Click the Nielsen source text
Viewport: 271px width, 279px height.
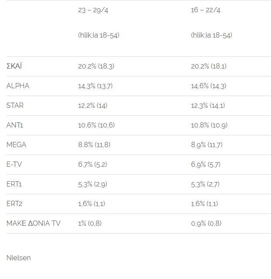pyautogui.click(x=18, y=258)
